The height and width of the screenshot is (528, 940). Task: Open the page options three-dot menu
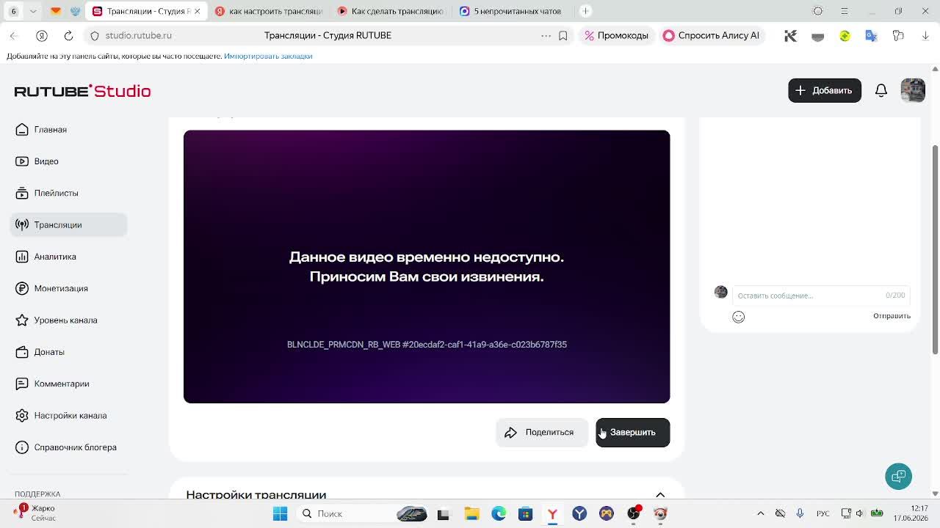point(546,35)
